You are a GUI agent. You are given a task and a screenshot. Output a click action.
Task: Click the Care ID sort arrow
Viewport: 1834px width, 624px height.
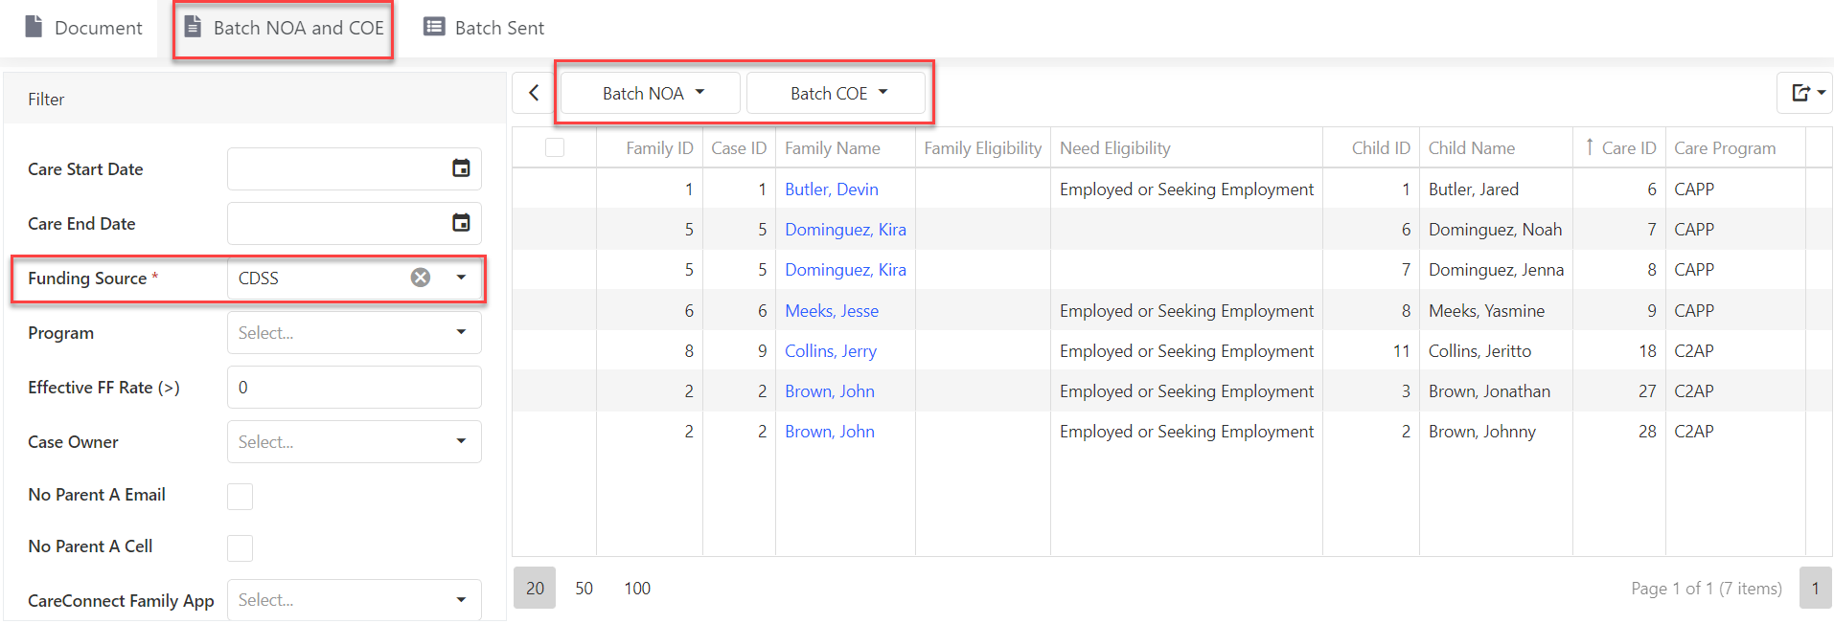tap(1590, 147)
